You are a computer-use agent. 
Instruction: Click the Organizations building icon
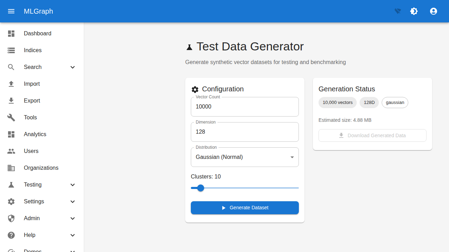point(11,168)
